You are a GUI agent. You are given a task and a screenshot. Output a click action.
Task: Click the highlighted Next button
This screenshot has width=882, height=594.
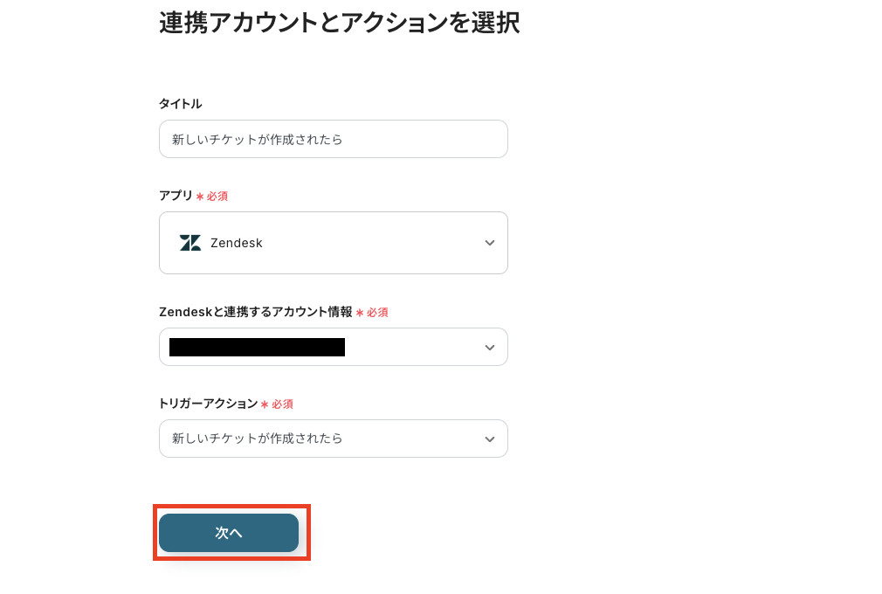[x=229, y=533]
